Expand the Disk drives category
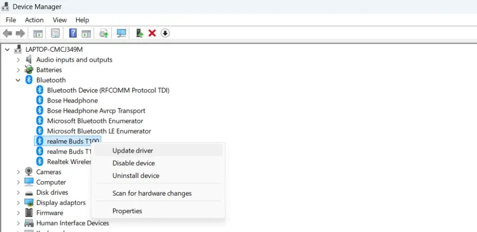477x232 pixels. point(18,192)
